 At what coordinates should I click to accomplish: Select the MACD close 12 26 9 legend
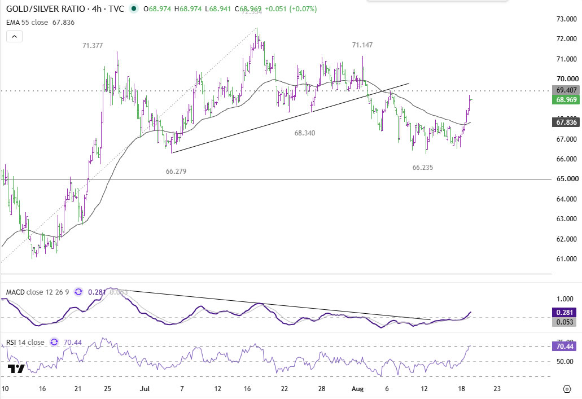coord(37,292)
